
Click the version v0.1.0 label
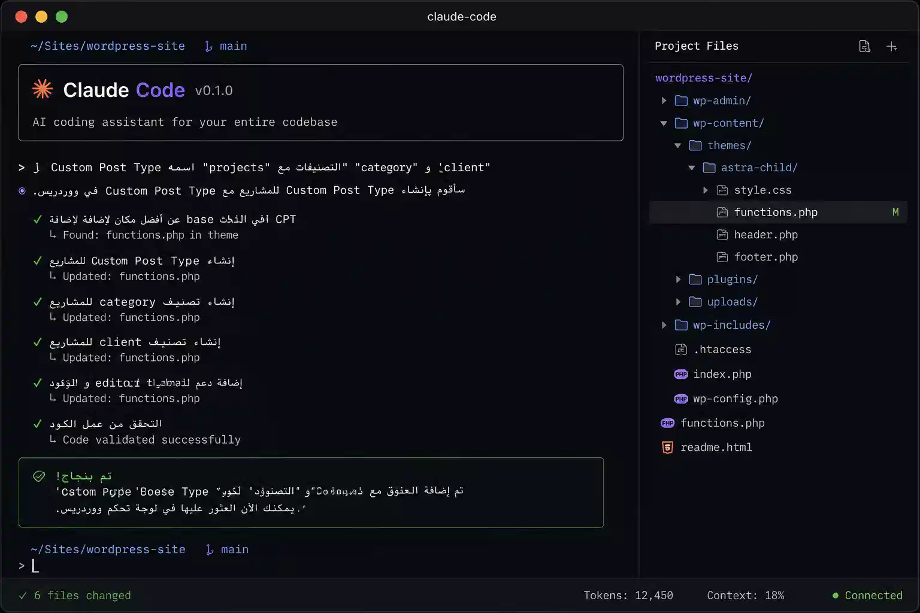214,91
